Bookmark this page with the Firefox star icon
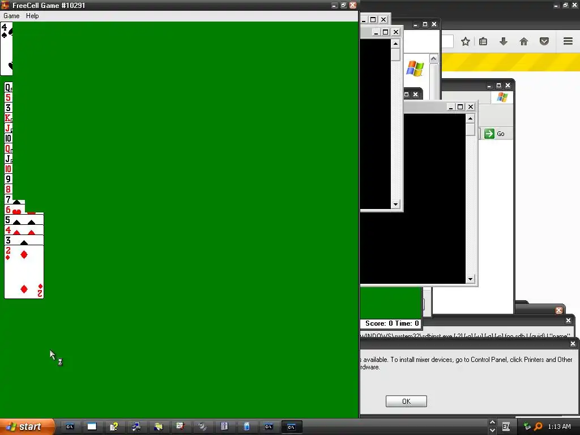This screenshot has width=580, height=435. click(466, 41)
